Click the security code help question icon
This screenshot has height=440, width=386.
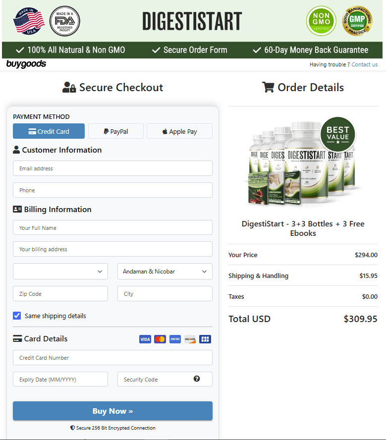point(197,379)
